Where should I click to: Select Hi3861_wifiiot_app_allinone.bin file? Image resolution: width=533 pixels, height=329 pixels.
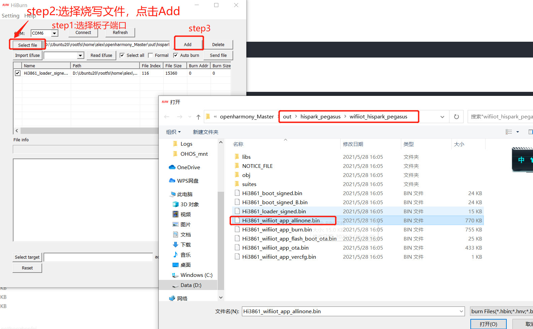click(281, 220)
